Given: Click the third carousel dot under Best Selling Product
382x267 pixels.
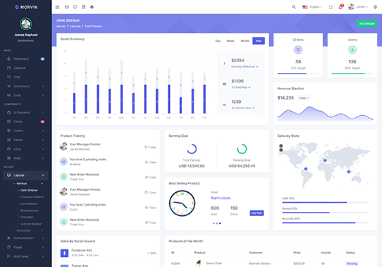Looking at the screenshot, I should click(220, 223).
